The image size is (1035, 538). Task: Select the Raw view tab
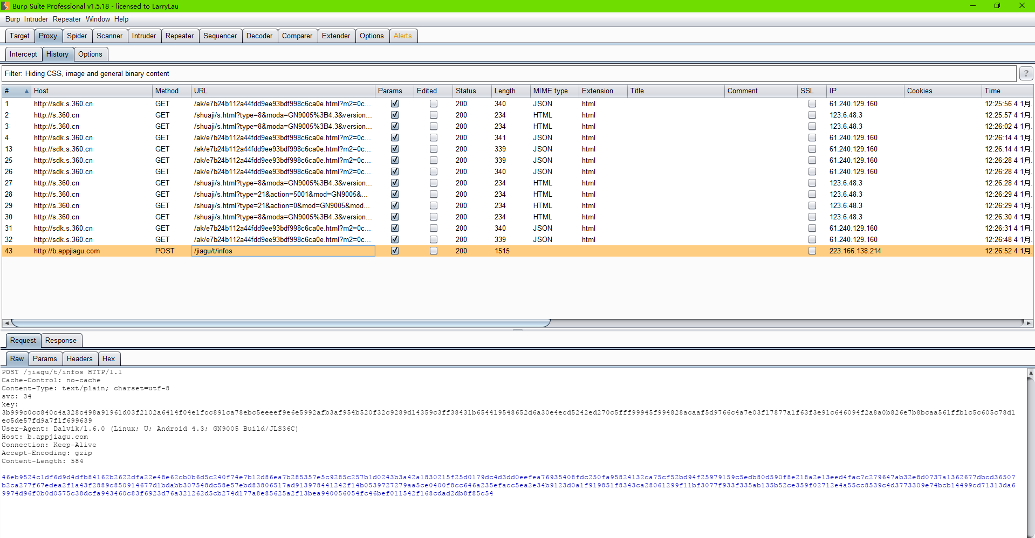click(x=17, y=358)
